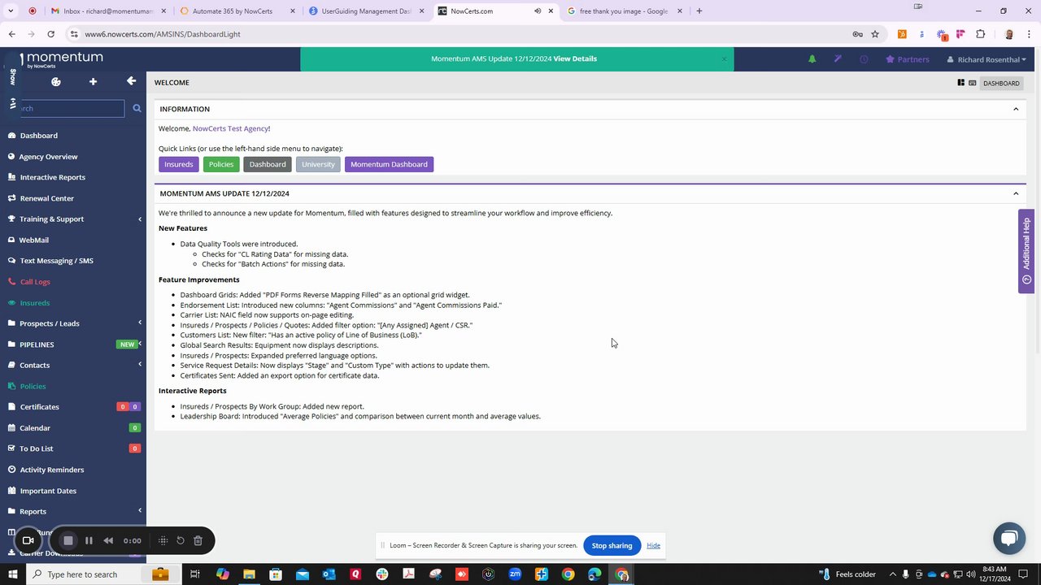Bookmark this page with the star icon
1041x585 pixels.
(x=875, y=34)
